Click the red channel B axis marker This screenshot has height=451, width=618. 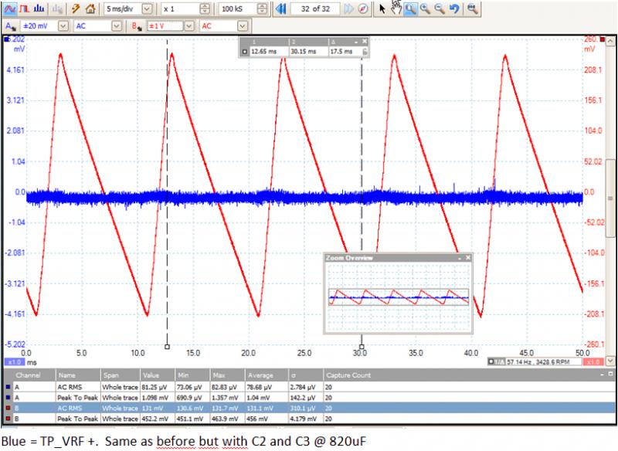602,39
